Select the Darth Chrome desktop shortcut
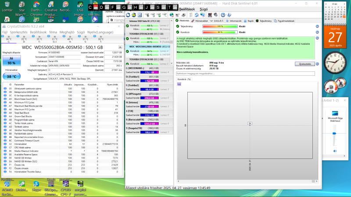Image resolution: width=351 pixels, height=197 pixels. (36, 9)
